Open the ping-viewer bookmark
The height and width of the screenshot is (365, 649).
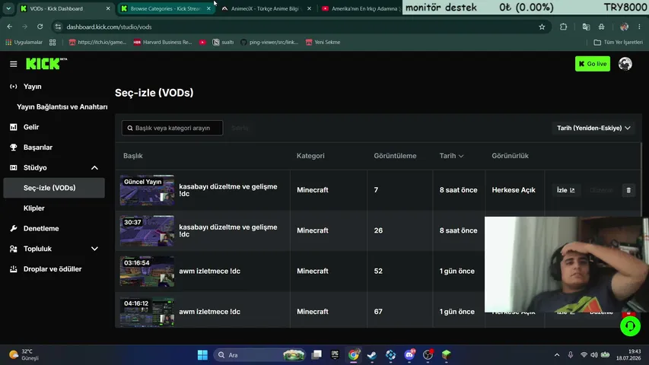coord(269,43)
